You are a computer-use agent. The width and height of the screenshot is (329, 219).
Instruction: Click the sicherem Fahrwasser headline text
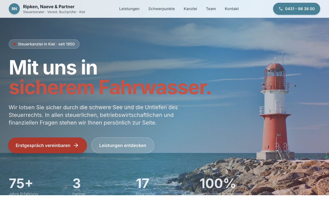[x=110, y=88]
